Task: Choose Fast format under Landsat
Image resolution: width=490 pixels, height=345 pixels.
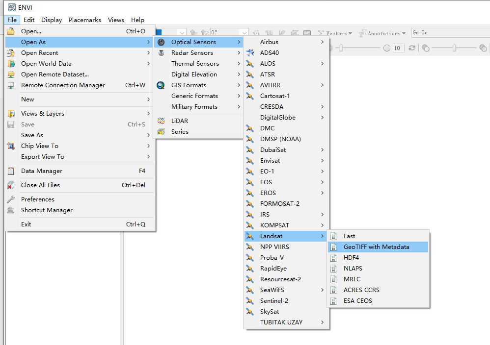Action: pos(378,236)
